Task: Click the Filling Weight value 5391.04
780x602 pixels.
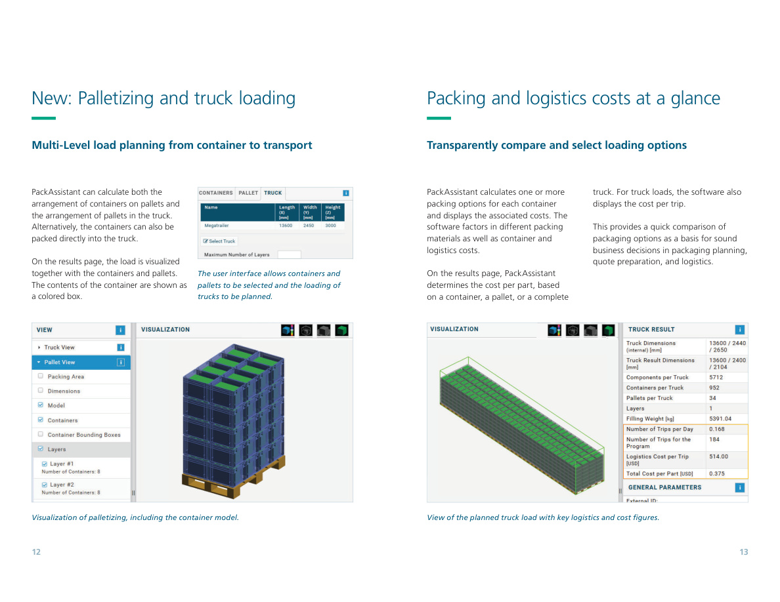Action: [x=720, y=419]
